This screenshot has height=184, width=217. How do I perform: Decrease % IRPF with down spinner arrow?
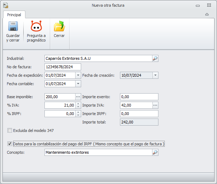point(78,115)
